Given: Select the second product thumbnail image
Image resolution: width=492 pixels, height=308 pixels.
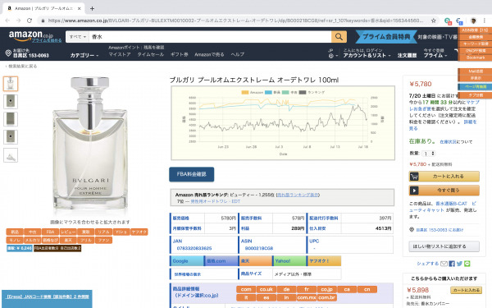Looking at the screenshot, I should (x=11, y=101).
